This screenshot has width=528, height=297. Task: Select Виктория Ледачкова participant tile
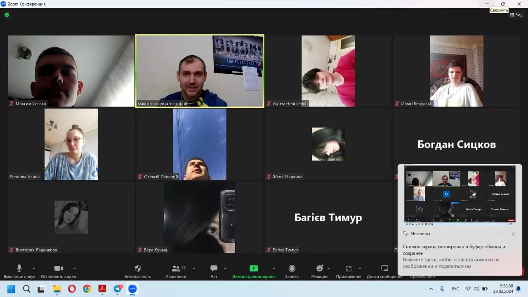click(71, 217)
